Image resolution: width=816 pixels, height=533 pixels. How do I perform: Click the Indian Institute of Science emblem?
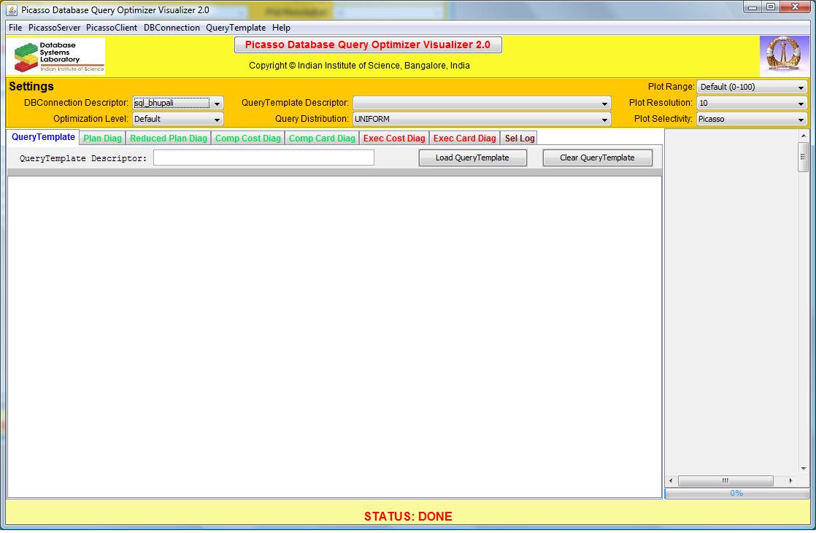click(785, 56)
